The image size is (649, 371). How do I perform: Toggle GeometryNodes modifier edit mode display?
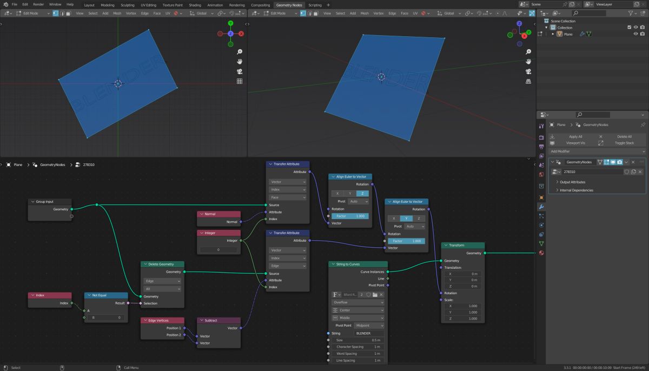click(606, 162)
